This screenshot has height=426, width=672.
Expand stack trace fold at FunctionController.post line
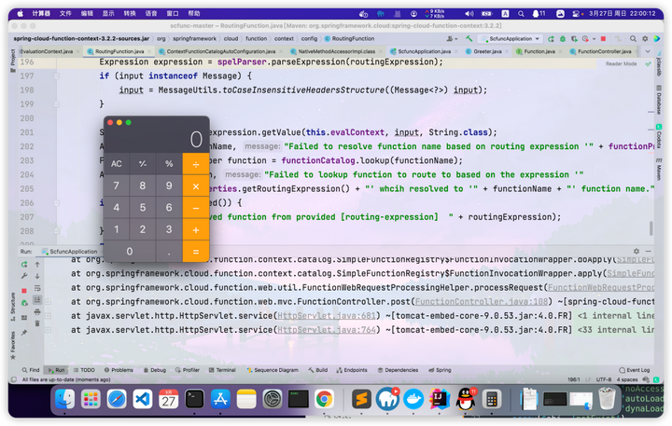[x=48, y=302]
